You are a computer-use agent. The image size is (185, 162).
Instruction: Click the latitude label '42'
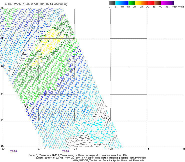click(2, 120)
